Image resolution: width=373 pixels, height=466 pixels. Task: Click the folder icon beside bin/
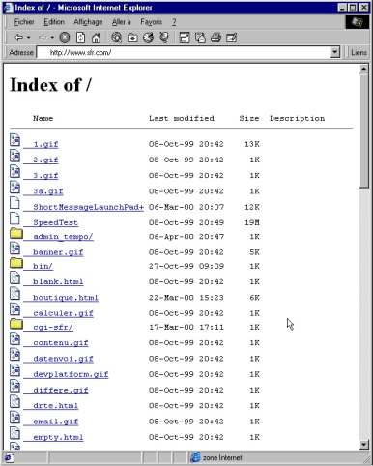click(x=16, y=263)
